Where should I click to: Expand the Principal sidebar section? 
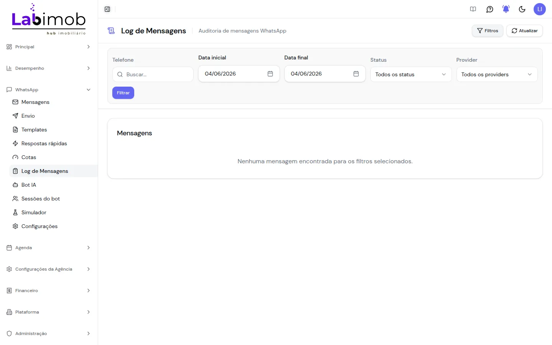pos(49,47)
